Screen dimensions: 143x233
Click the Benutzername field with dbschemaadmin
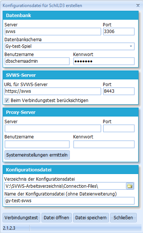tap(37, 61)
